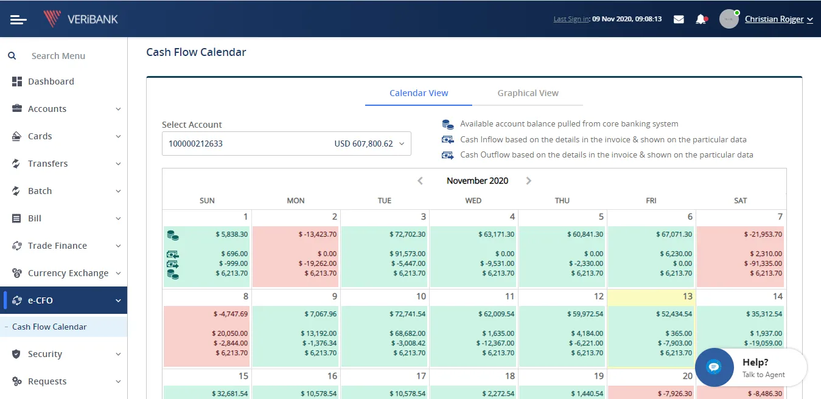Expand the Trade Finance menu
The width and height of the screenshot is (821, 399).
click(64, 246)
